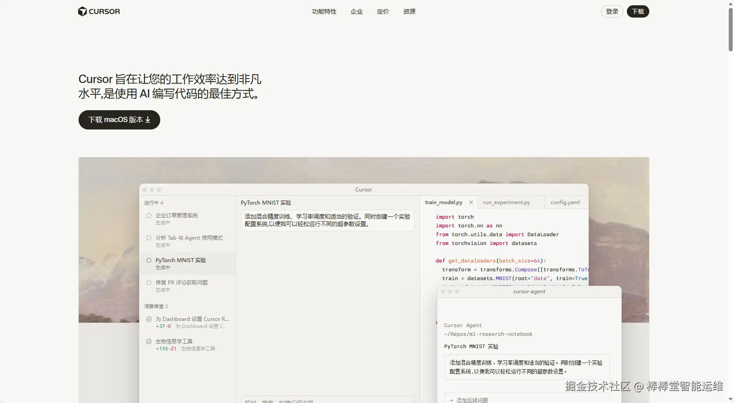This screenshot has width=734, height=403.
Task: Click the 登录 button
Action: pyautogui.click(x=612, y=11)
